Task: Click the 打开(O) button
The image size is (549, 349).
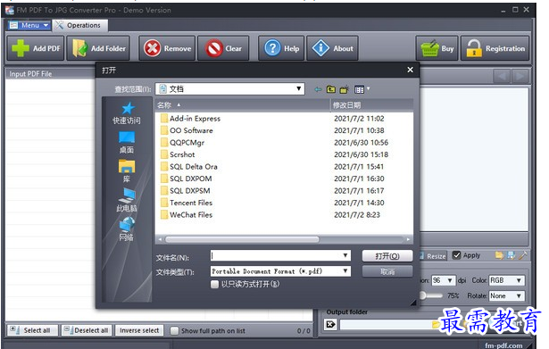Action: [x=387, y=256]
